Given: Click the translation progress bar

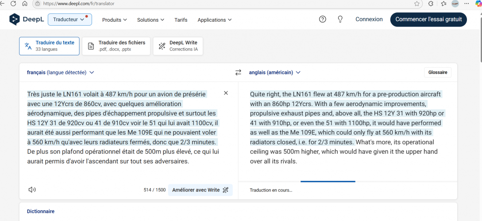Looking at the screenshot, I should click(x=328, y=181).
